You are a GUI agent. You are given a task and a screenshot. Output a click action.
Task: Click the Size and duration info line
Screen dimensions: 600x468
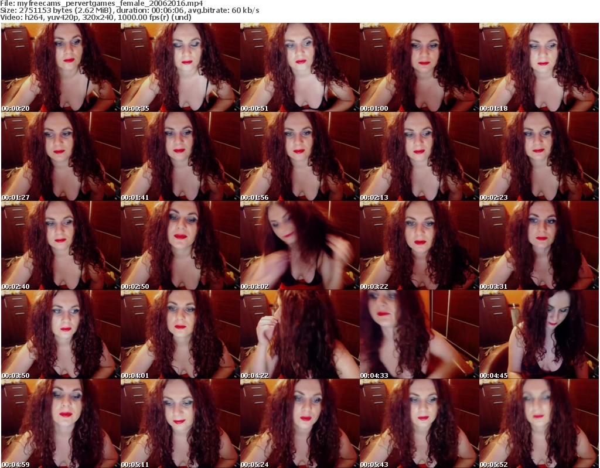pyautogui.click(x=129, y=11)
